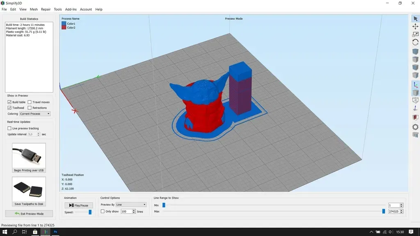Viewport: 420px width, 236px height.
Task: Increase the Max line range with stepper
Action: (400, 210)
